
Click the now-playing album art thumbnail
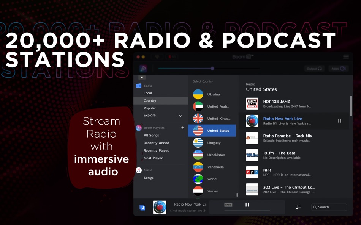coord(160,207)
